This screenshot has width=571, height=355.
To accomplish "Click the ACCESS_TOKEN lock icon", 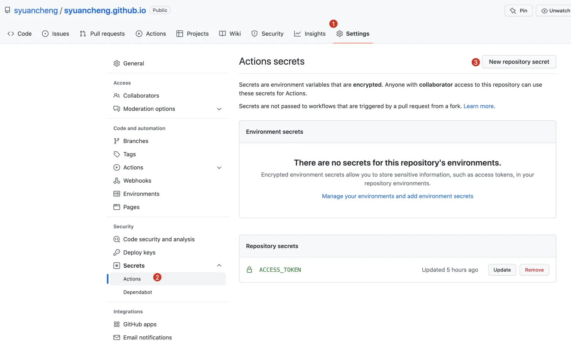I will [x=249, y=270].
